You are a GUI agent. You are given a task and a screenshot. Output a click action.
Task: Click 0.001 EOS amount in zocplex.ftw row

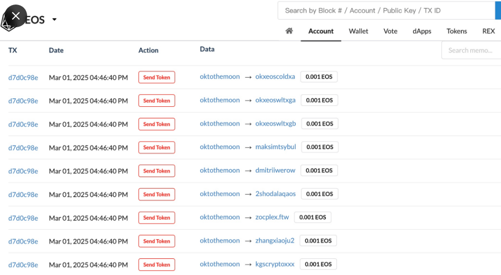click(312, 218)
